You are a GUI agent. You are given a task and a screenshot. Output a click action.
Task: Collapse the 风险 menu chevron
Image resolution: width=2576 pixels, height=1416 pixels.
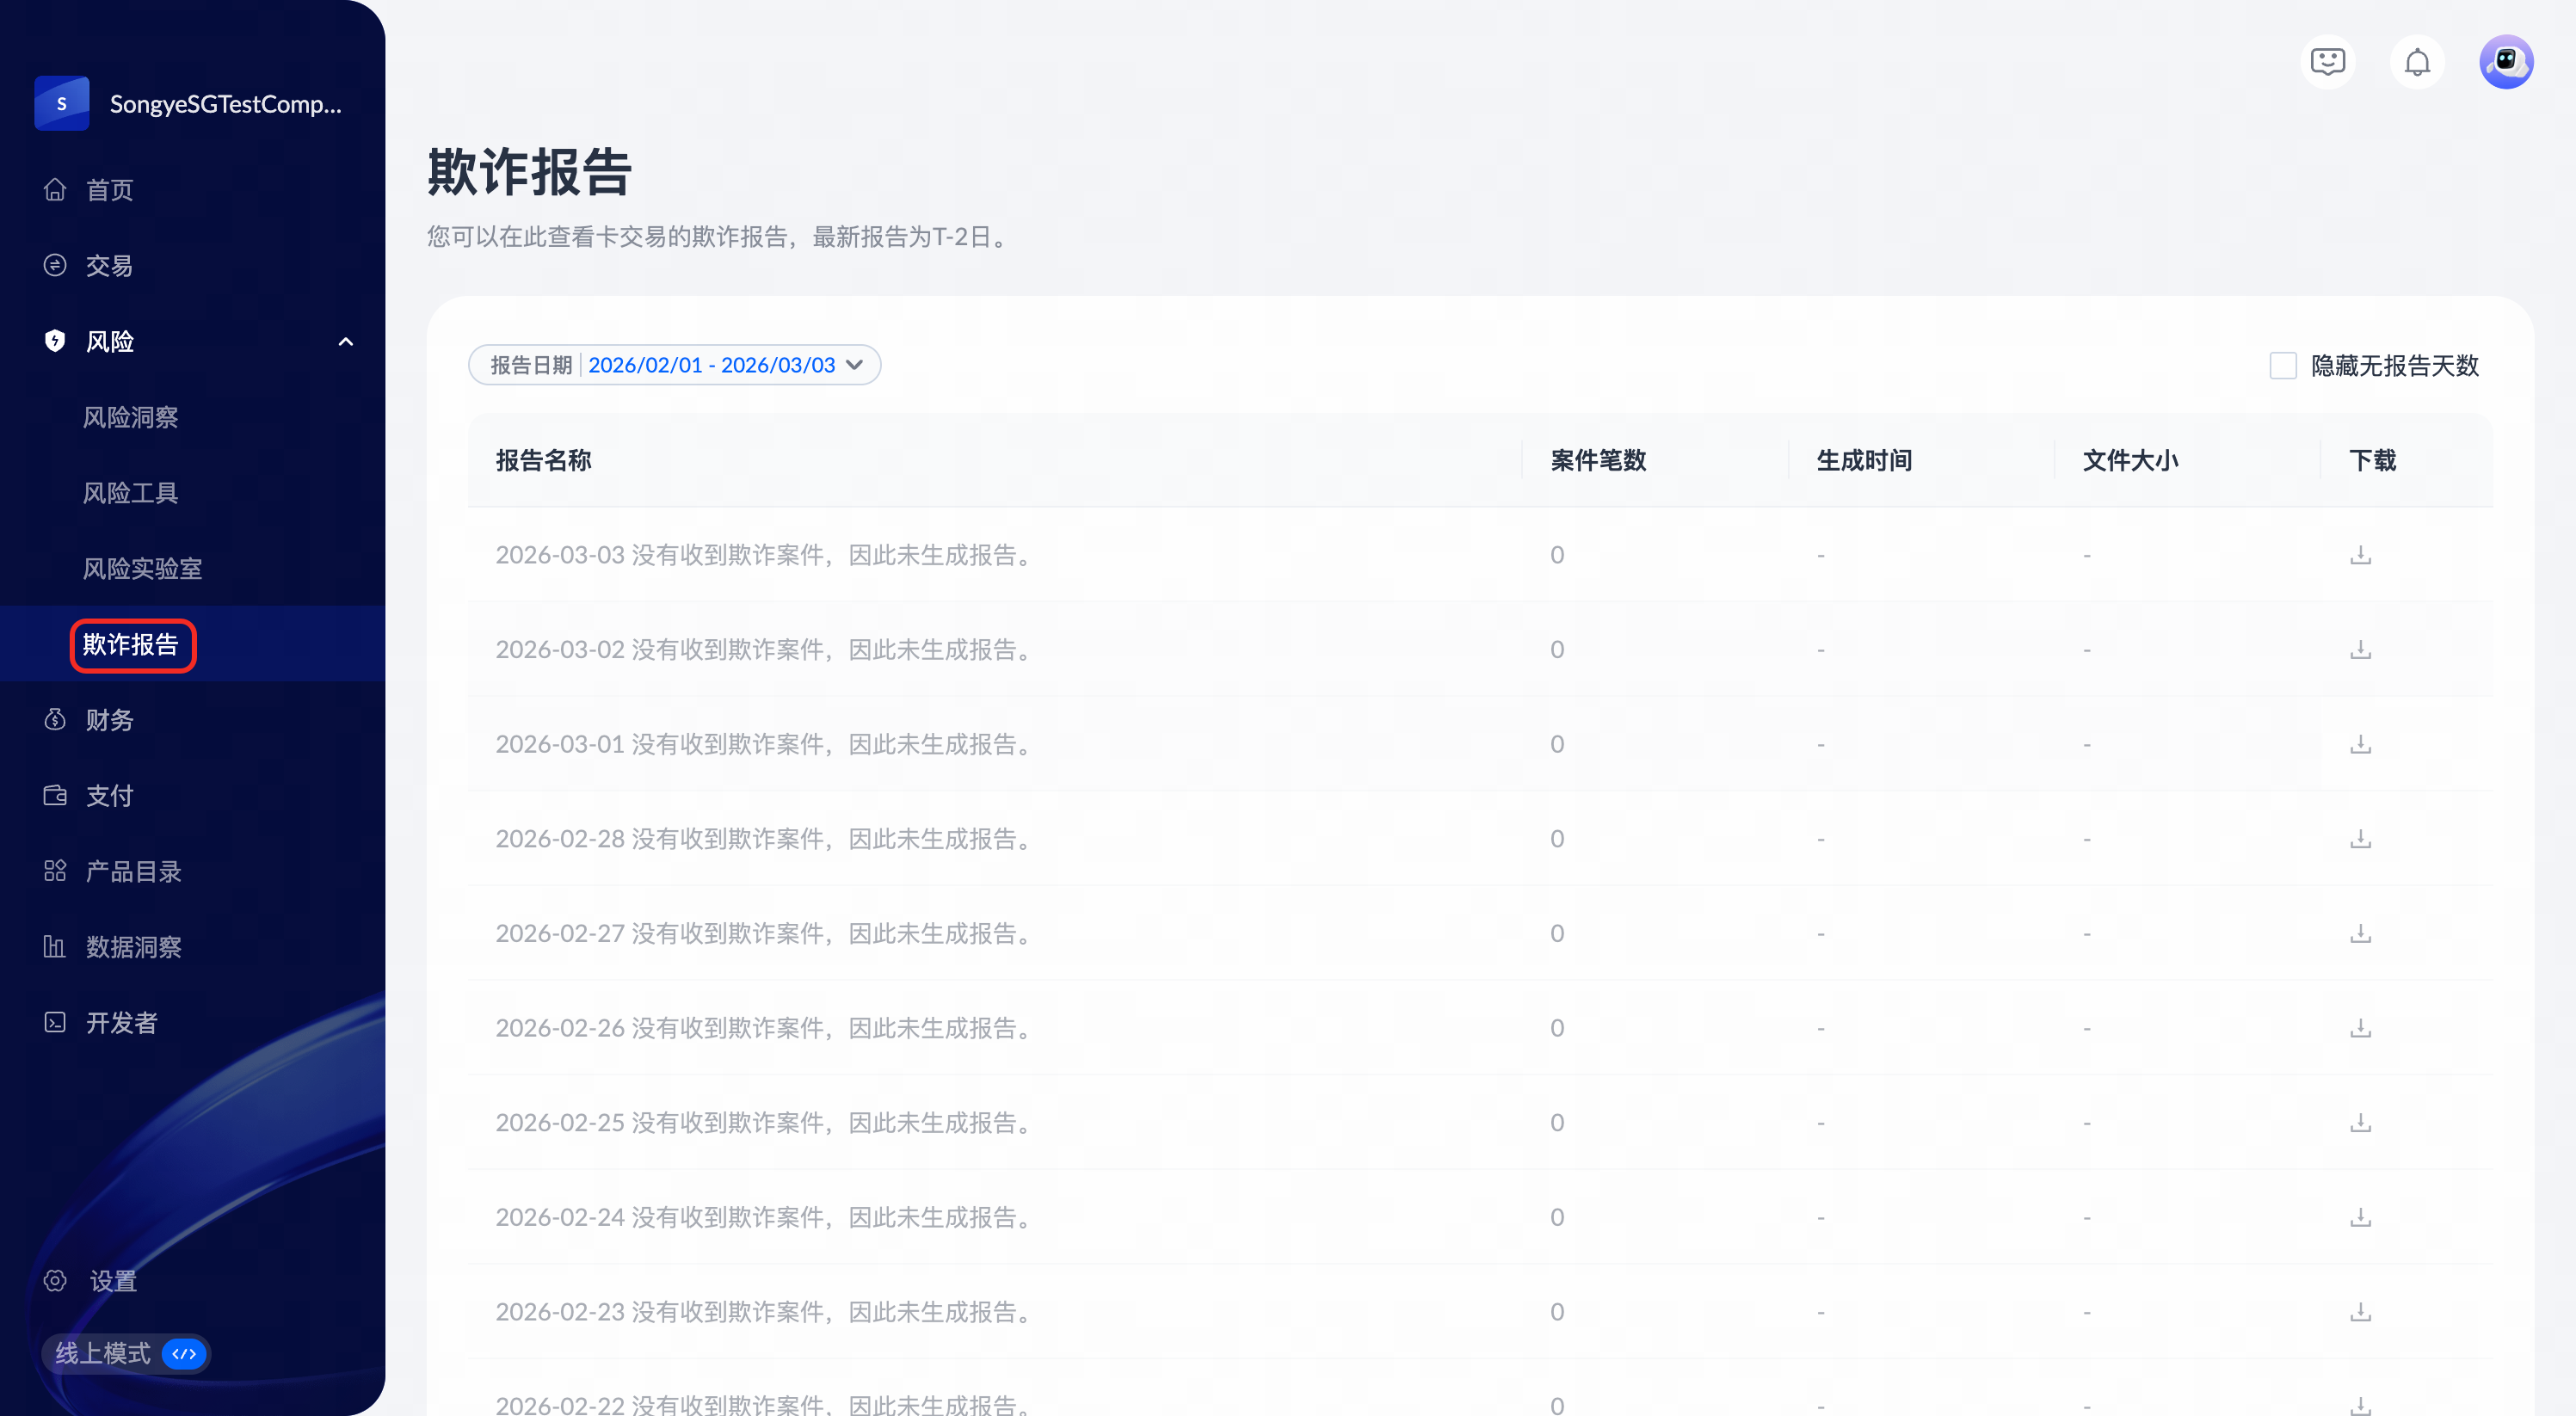tap(346, 342)
